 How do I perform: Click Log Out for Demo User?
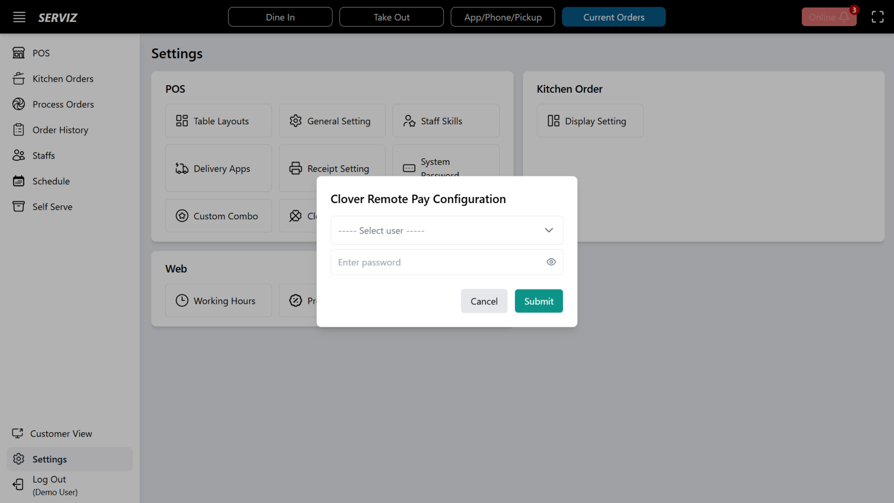48,484
